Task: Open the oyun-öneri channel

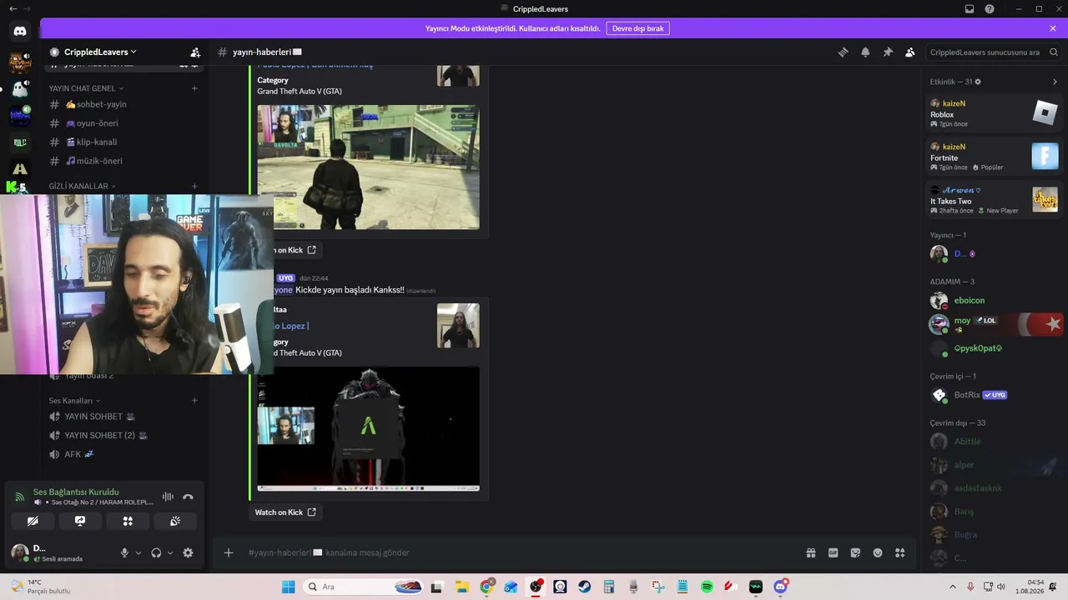Action: point(125,123)
